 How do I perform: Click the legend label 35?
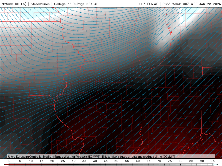point(84,161)
